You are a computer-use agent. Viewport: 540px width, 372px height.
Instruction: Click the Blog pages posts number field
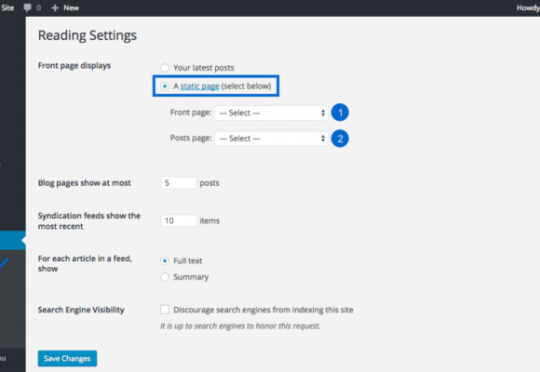coord(179,182)
